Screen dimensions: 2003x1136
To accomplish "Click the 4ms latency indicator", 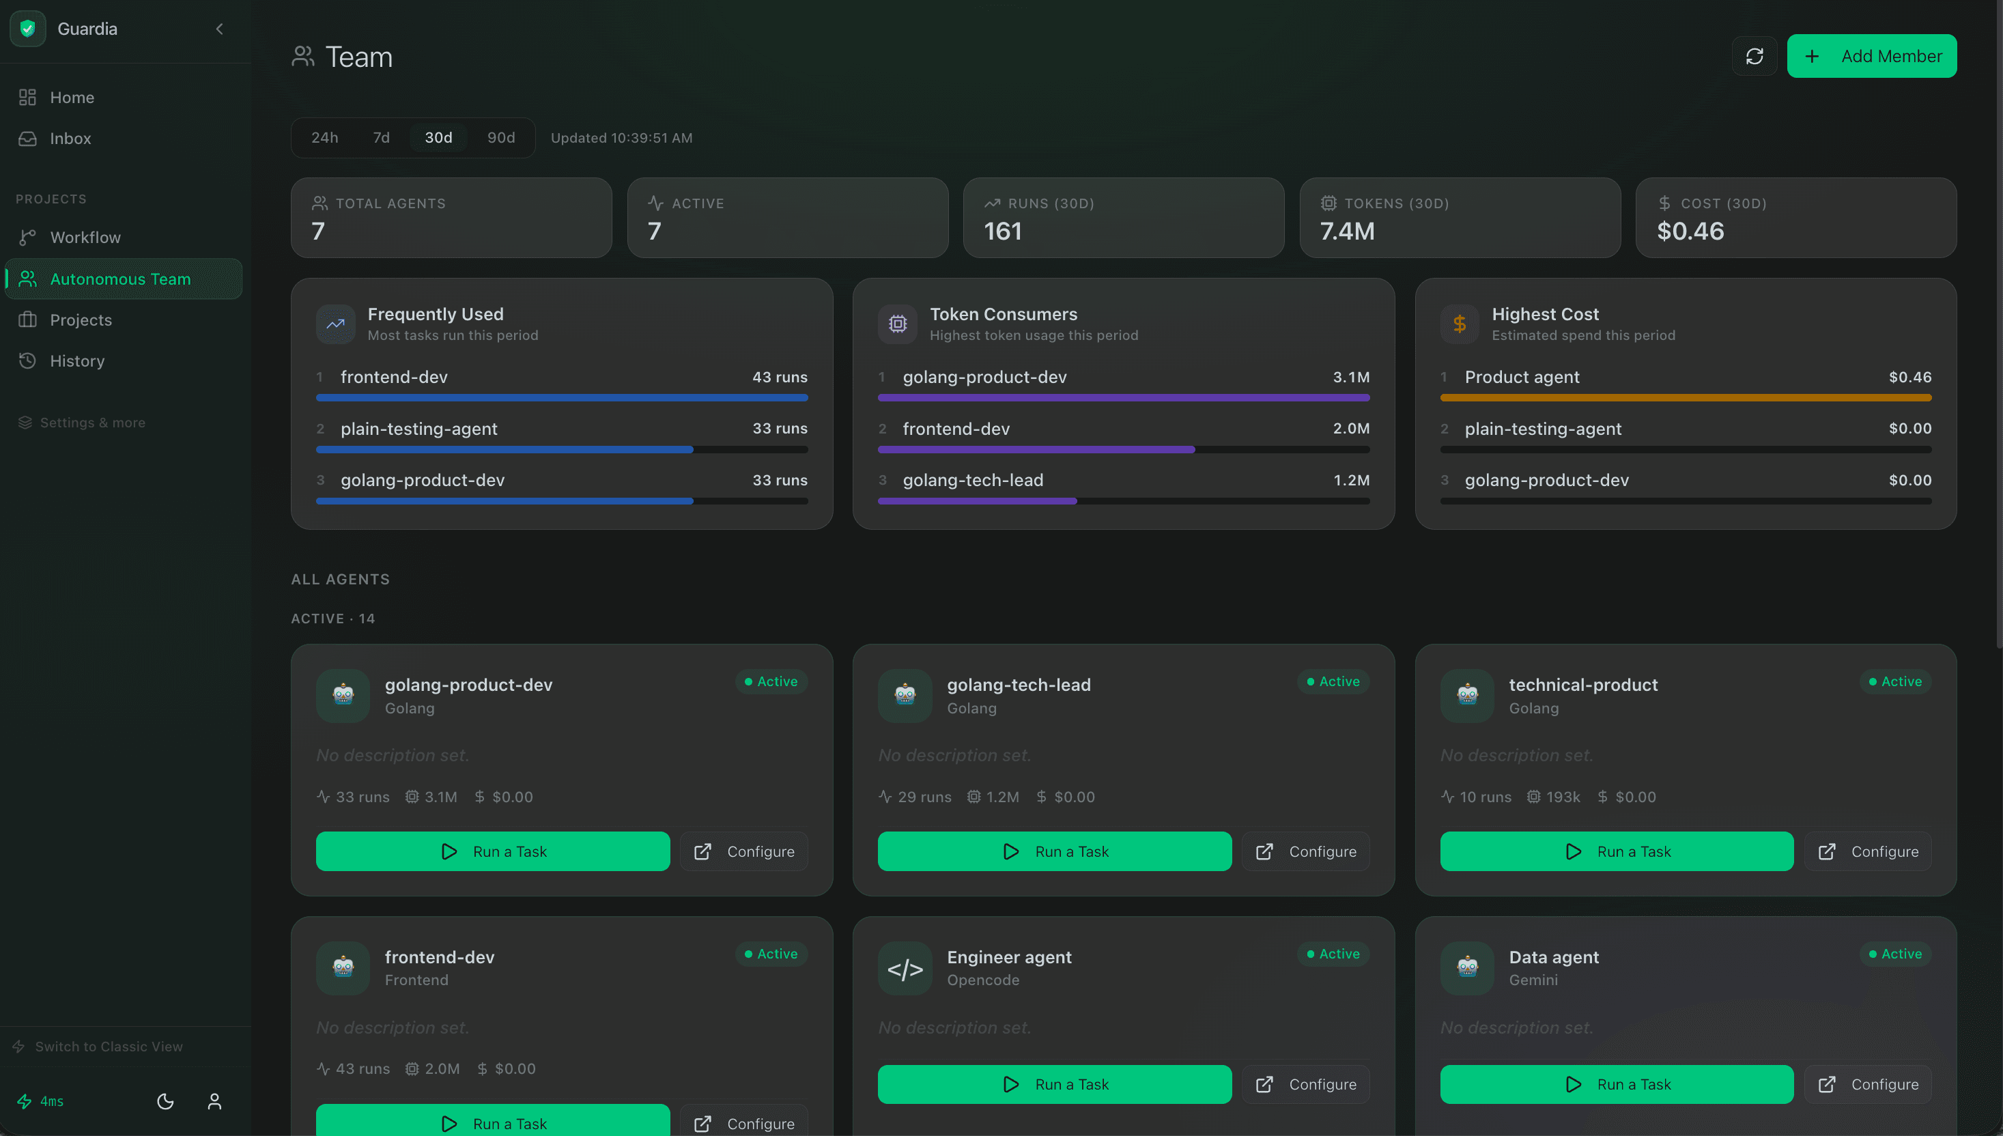I will pos(40,1101).
